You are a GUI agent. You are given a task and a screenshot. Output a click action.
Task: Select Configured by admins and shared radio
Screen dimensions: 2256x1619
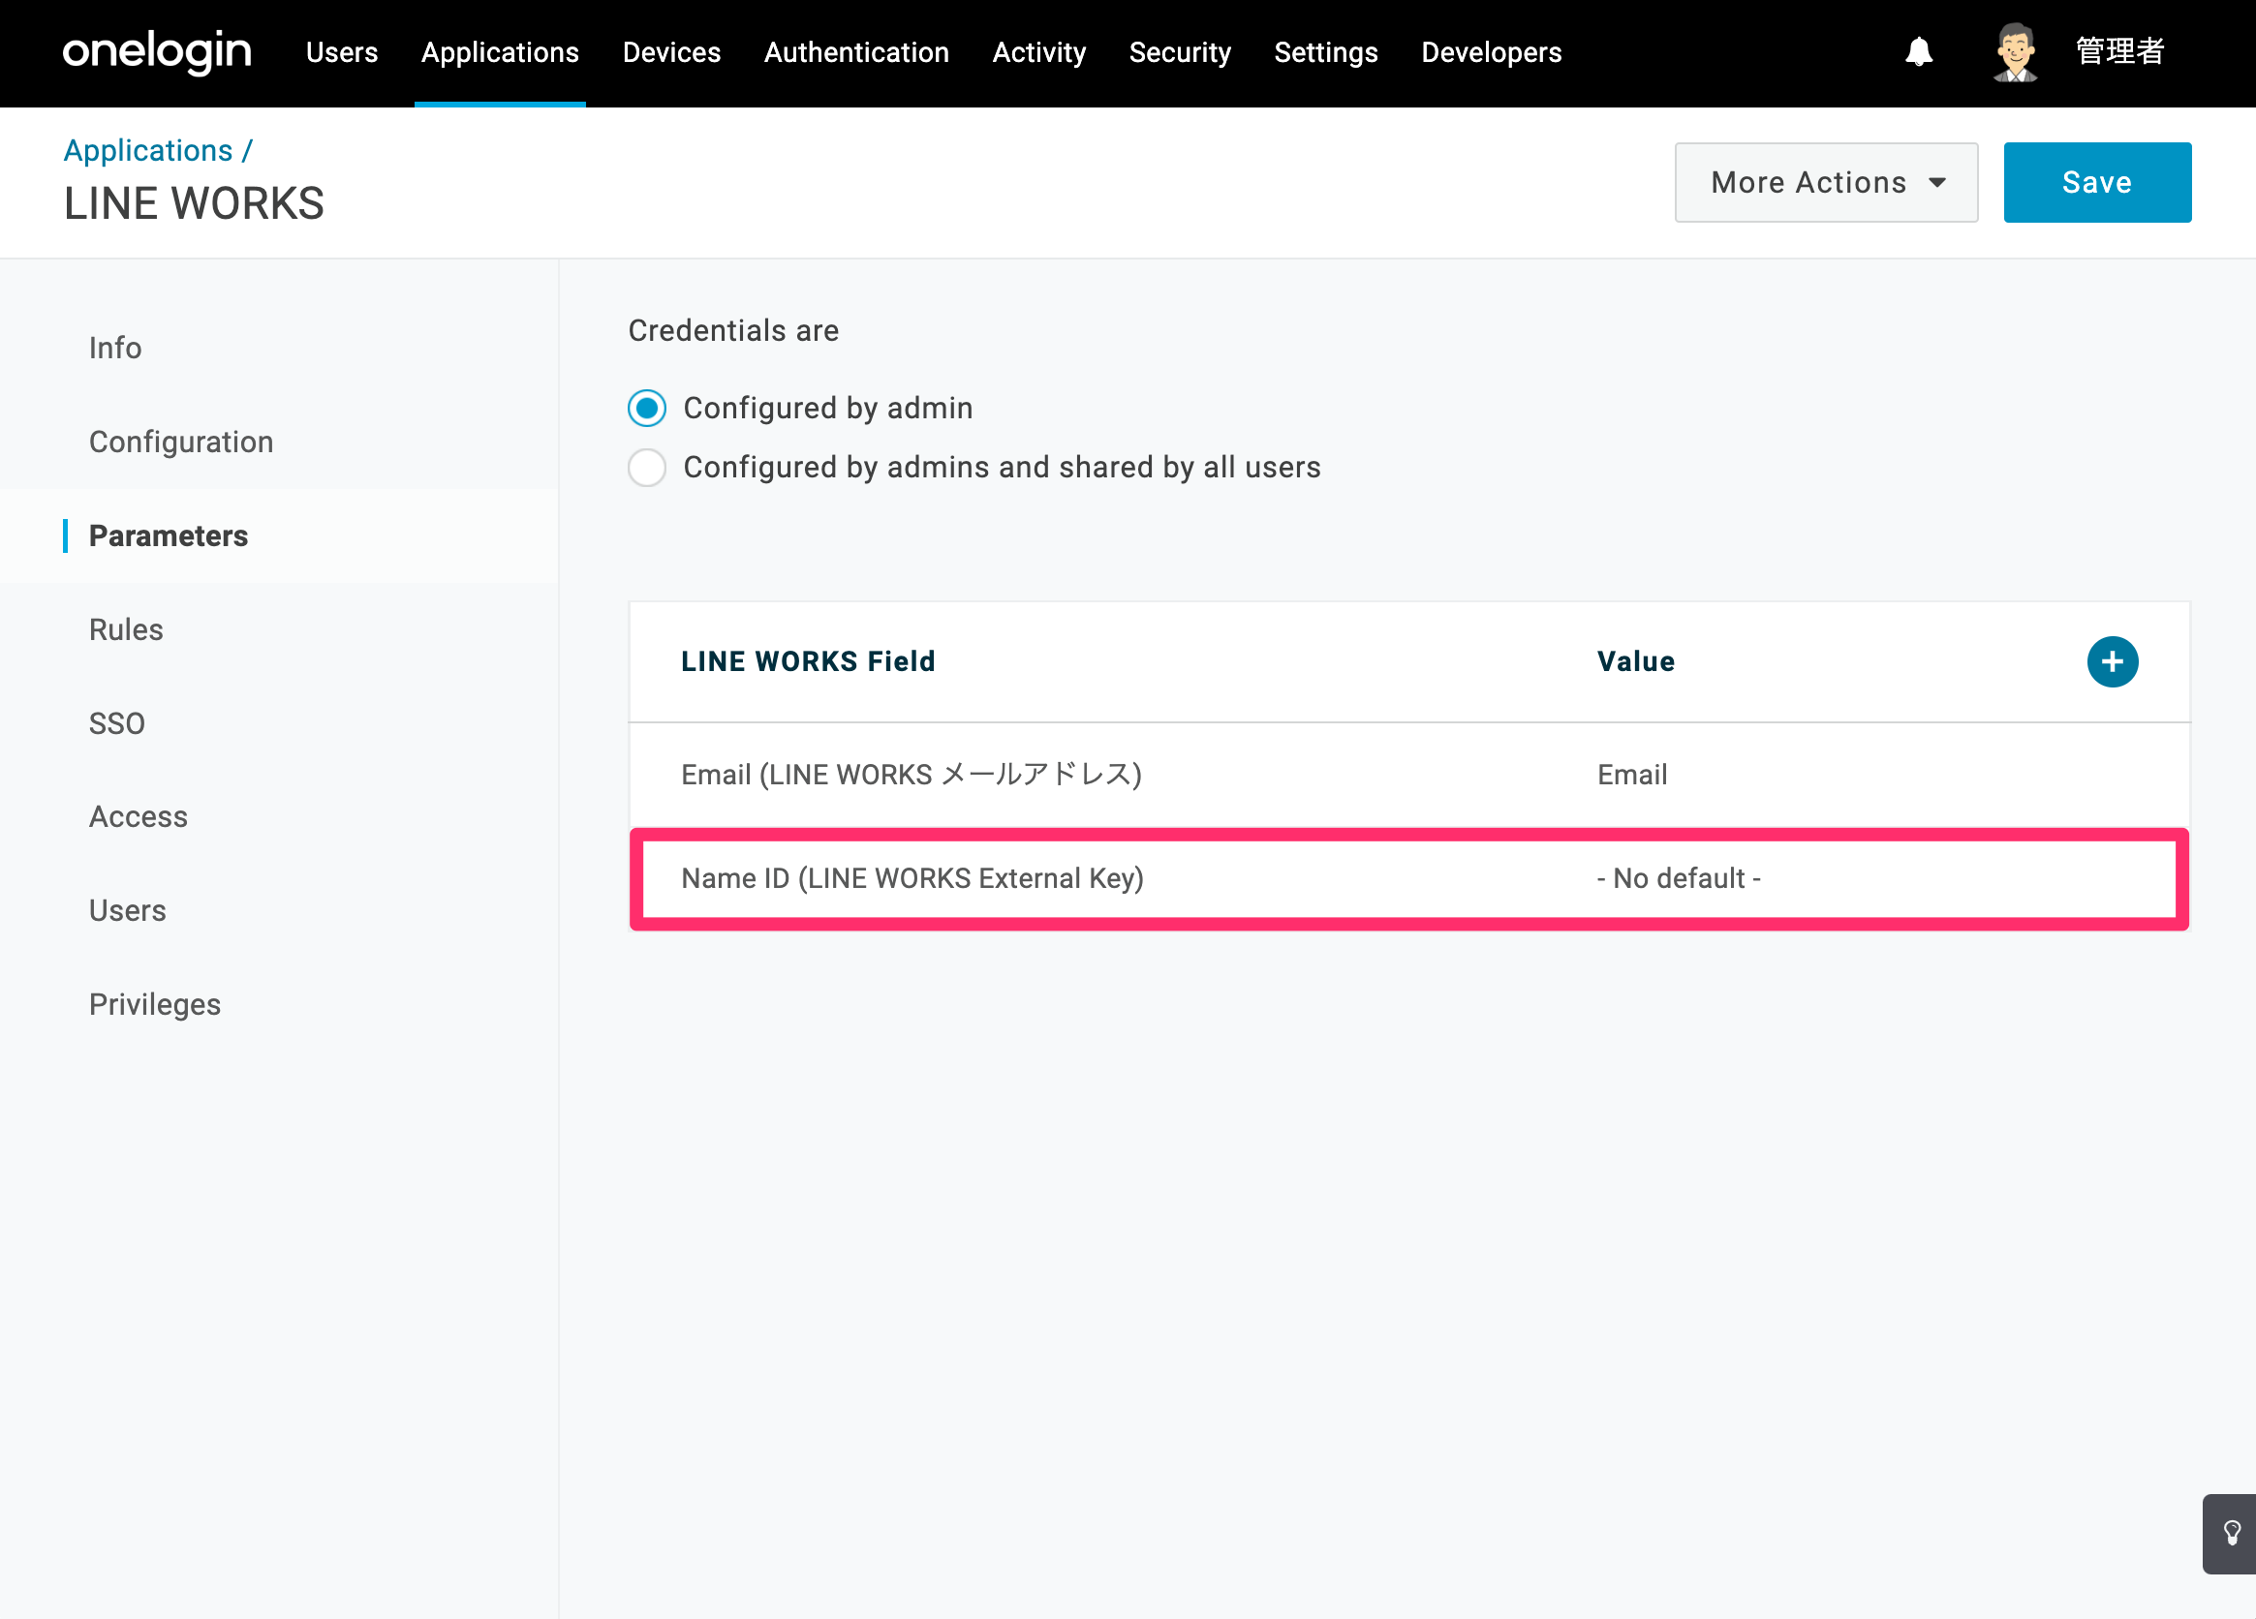pyautogui.click(x=646, y=468)
